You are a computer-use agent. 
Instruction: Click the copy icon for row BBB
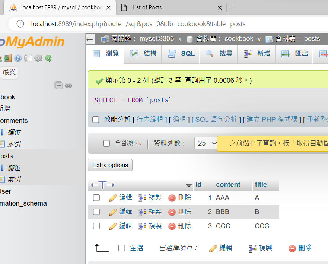pyautogui.click(x=142, y=212)
